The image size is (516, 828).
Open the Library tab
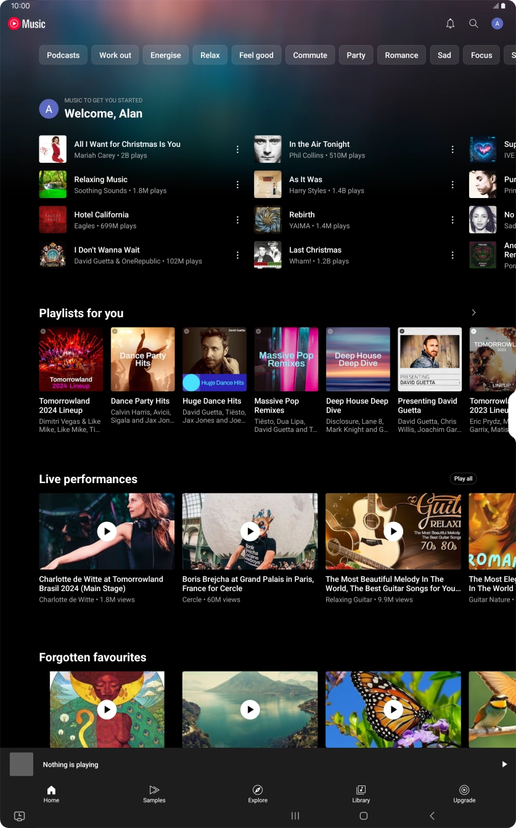click(x=361, y=793)
